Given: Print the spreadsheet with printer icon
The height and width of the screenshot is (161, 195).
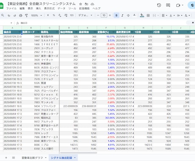Looking at the screenshot, I should point(21,15).
